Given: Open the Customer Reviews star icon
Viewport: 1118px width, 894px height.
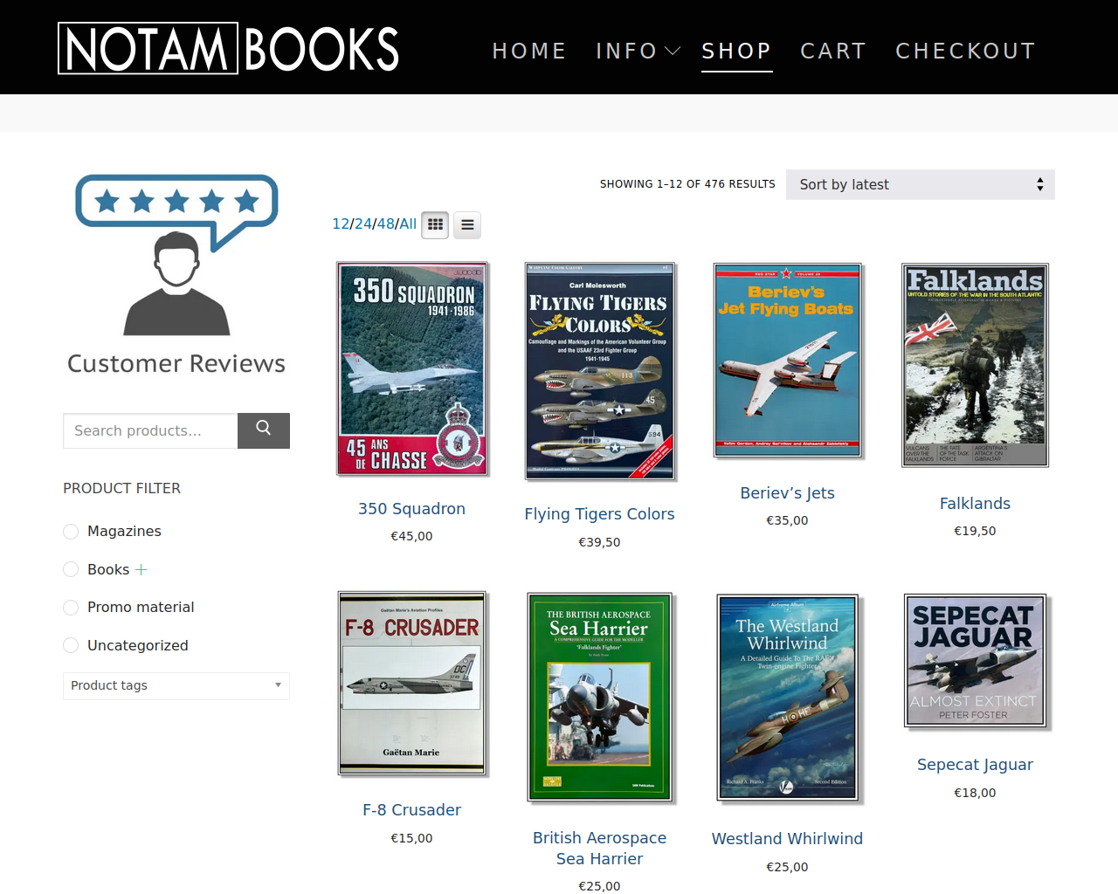Looking at the screenshot, I should (176, 254).
